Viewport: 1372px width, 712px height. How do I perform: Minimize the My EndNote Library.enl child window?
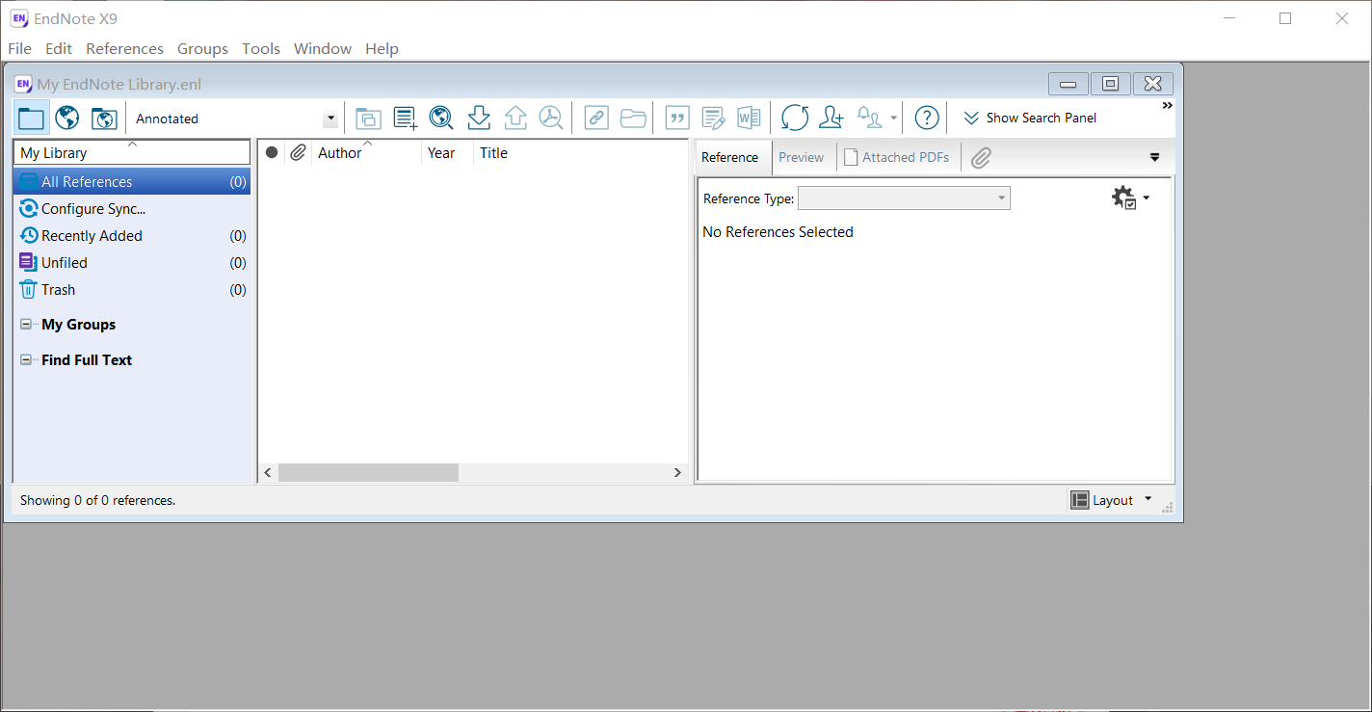point(1068,84)
